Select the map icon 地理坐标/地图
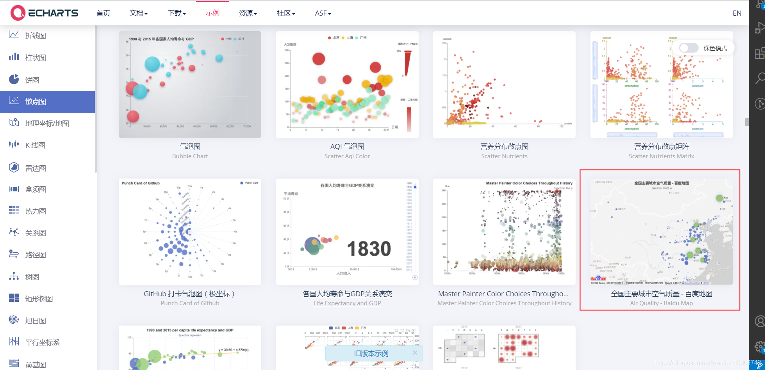This screenshot has height=370, width=765. click(14, 123)
